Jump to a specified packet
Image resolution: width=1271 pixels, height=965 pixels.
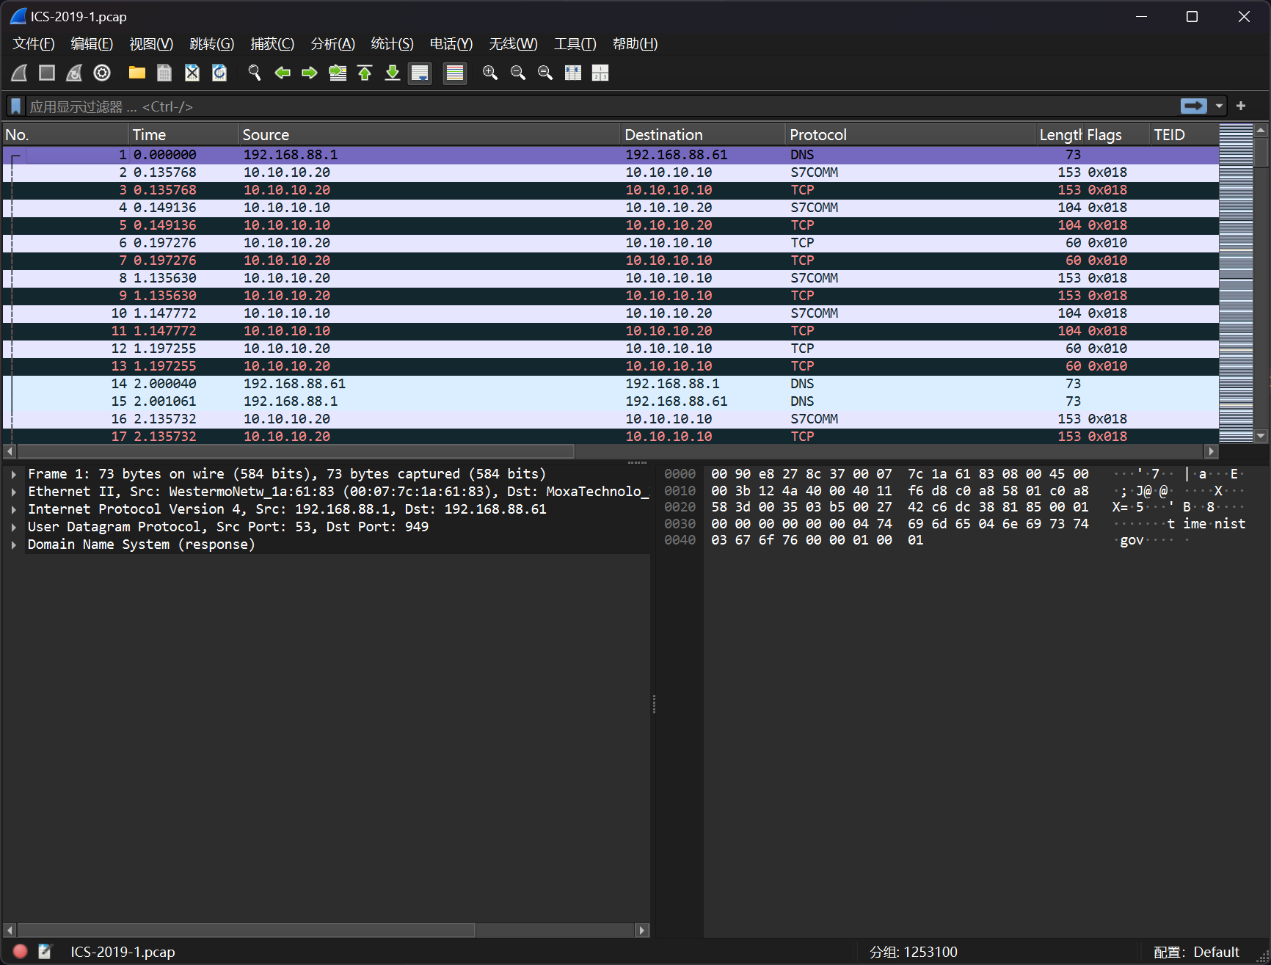(338, 73)
